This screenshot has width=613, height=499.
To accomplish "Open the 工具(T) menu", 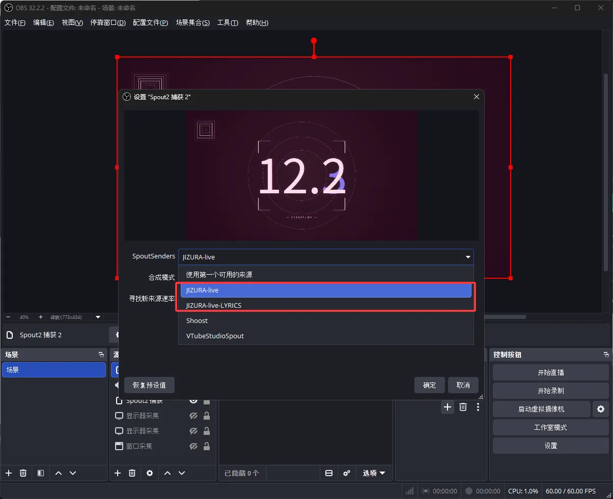I will [x=228, y=23].
